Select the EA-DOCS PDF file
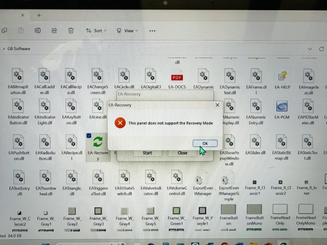The image size is (327, 245). point(177,80)
